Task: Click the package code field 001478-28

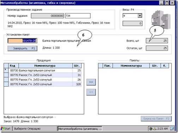Action: (22, 41)
